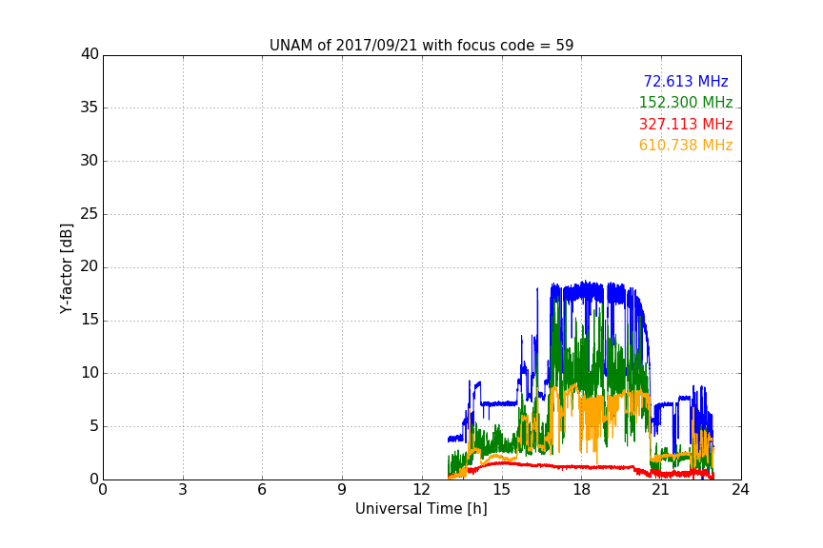This screenshot has height=548, width=823.
Task: Click the 'Y-factor [dB]' axis label
Action: pyautogui.click(x=66, y=268)
